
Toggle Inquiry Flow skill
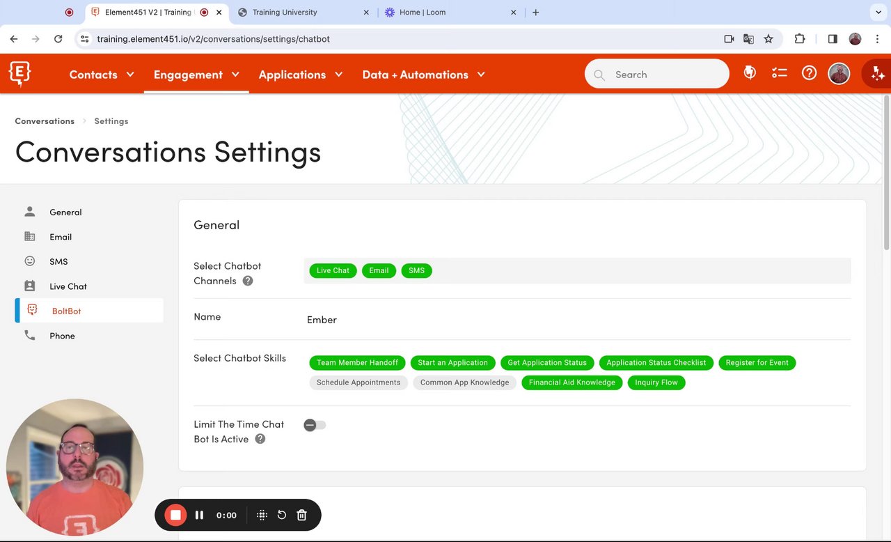[x=656, y=382]
